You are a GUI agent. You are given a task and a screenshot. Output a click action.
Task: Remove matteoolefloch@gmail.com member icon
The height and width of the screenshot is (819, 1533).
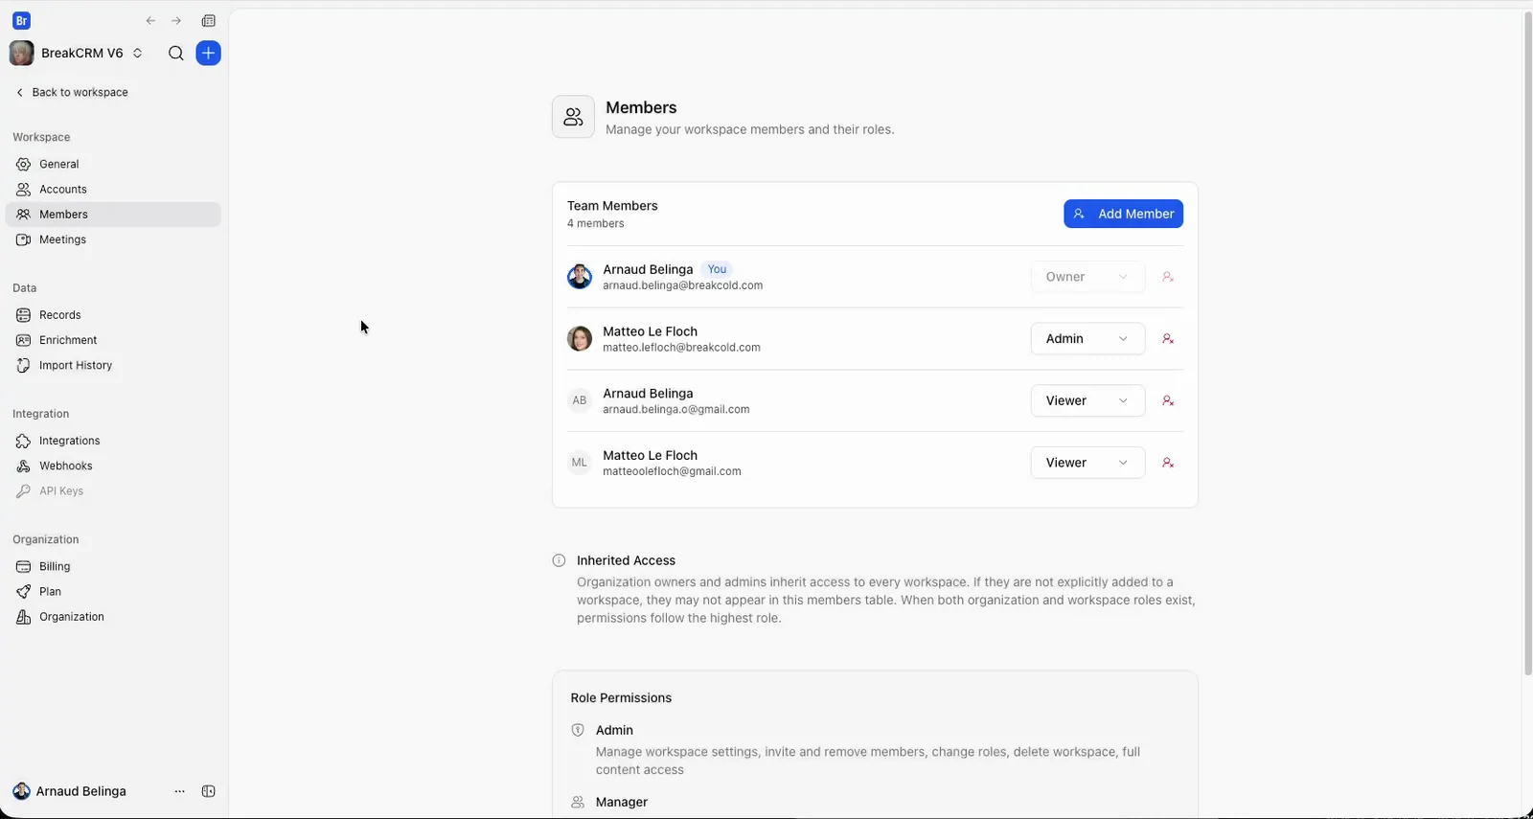[x=1168, y=463]
